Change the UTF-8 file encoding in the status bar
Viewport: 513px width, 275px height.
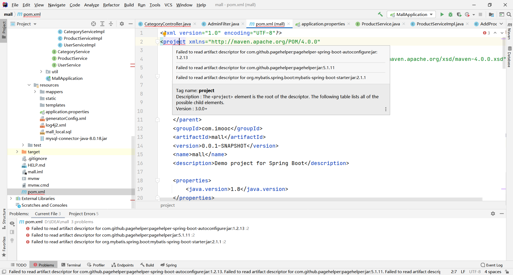(475, 272)
